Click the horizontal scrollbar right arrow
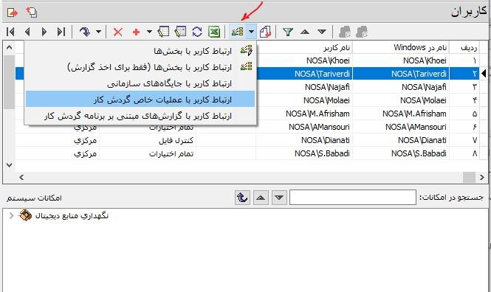Screen dimensions: 491x292 pyautogui.click(x=482, y=177)
